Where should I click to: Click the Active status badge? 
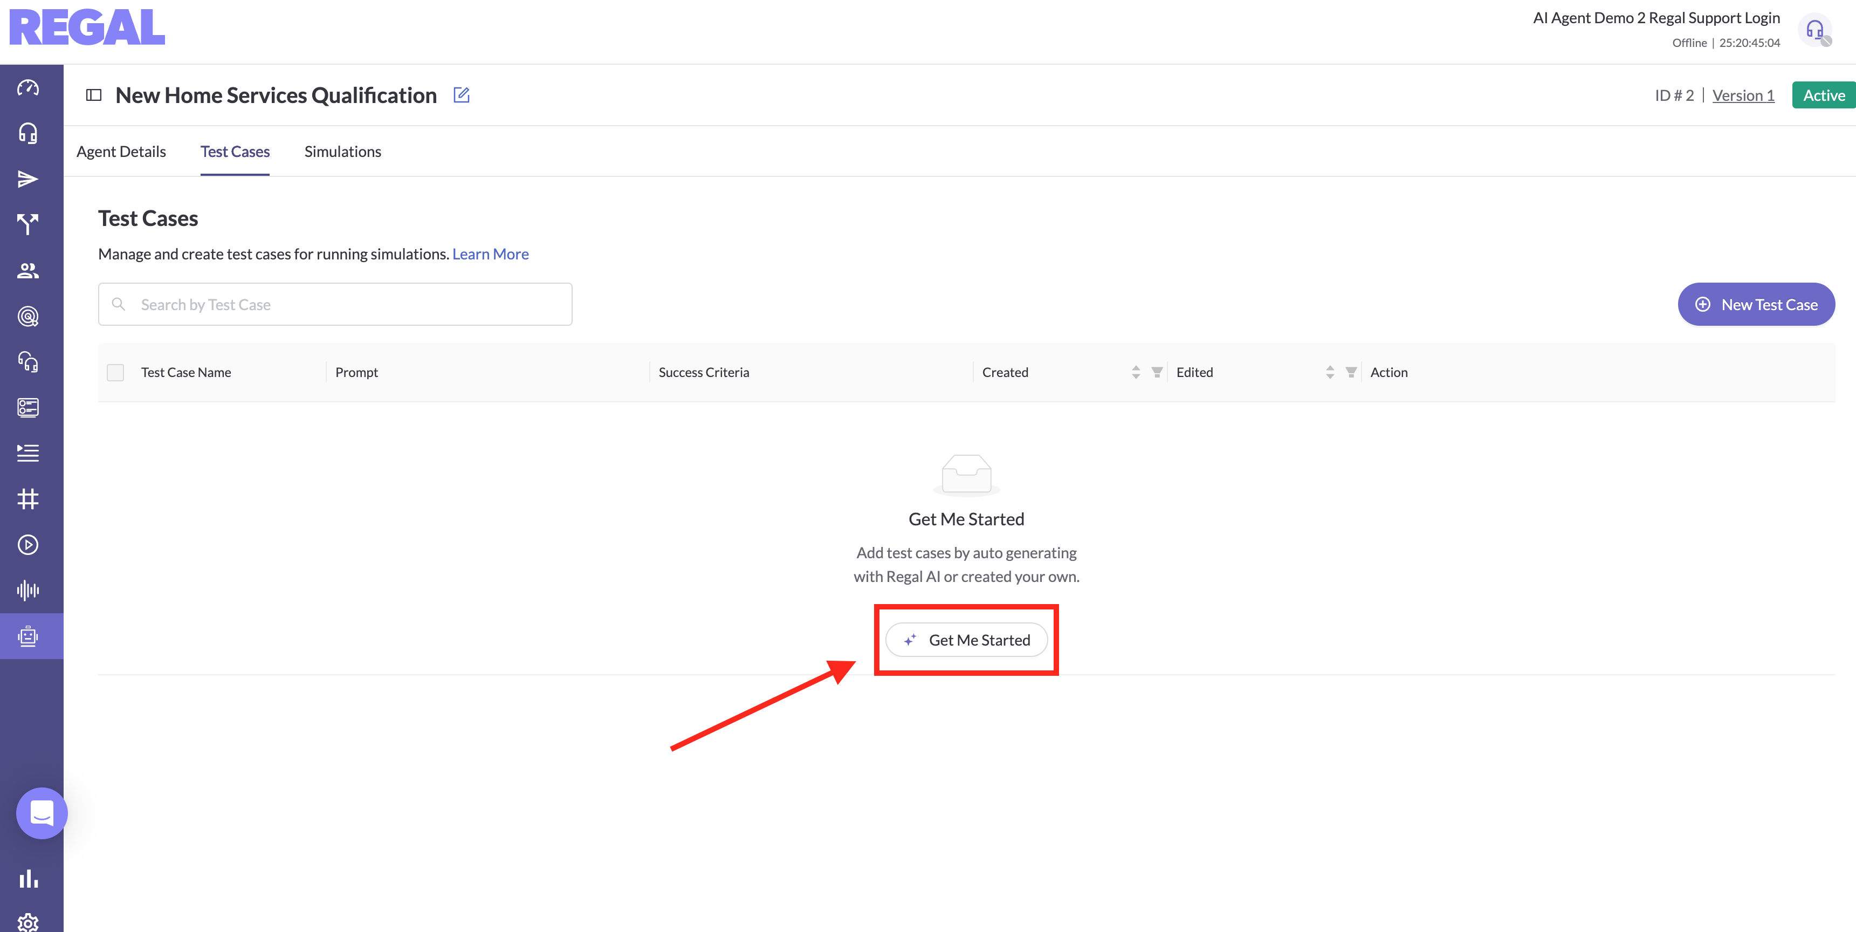click(x=1824, y=95)
